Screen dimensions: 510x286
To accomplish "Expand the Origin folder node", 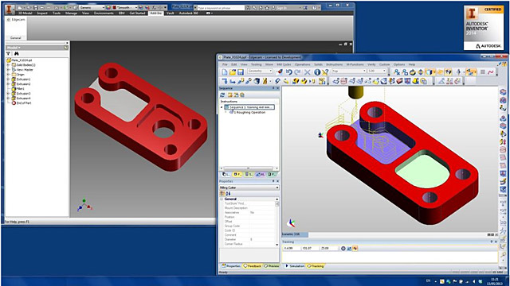I will click(x=8, y=74).
